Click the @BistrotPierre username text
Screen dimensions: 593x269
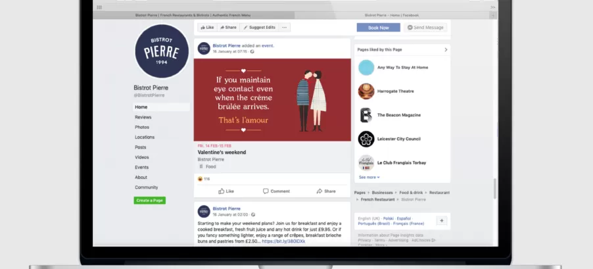click(149, 95)
